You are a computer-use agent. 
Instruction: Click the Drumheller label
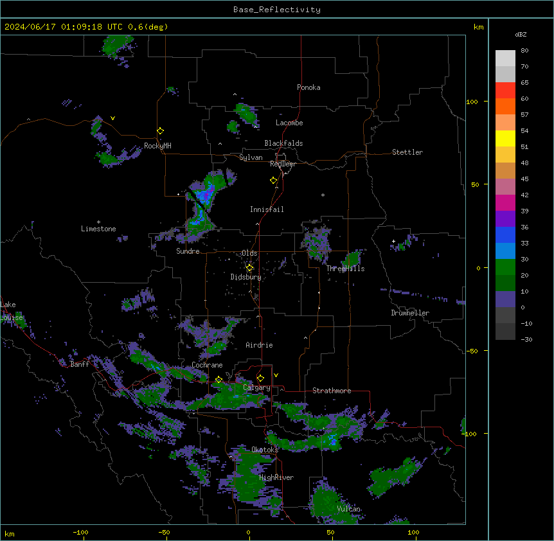pos(410,313)
